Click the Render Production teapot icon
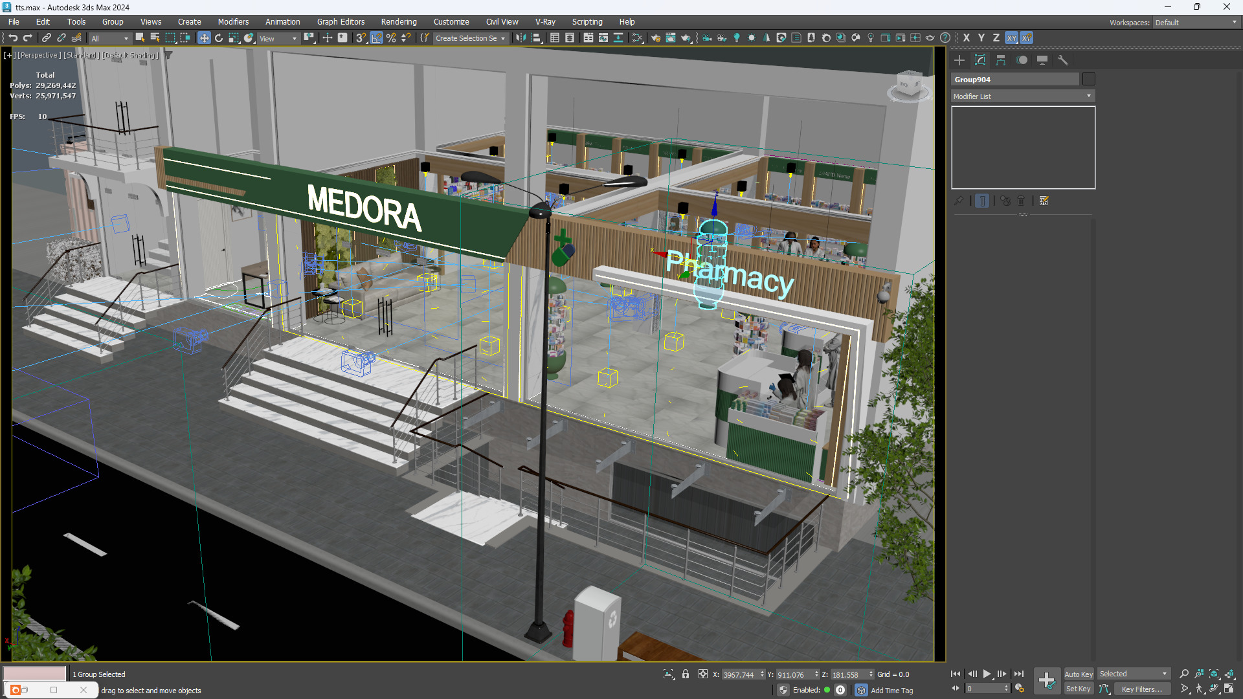This screenshot has height=699, width=1243. coord(686,38)
